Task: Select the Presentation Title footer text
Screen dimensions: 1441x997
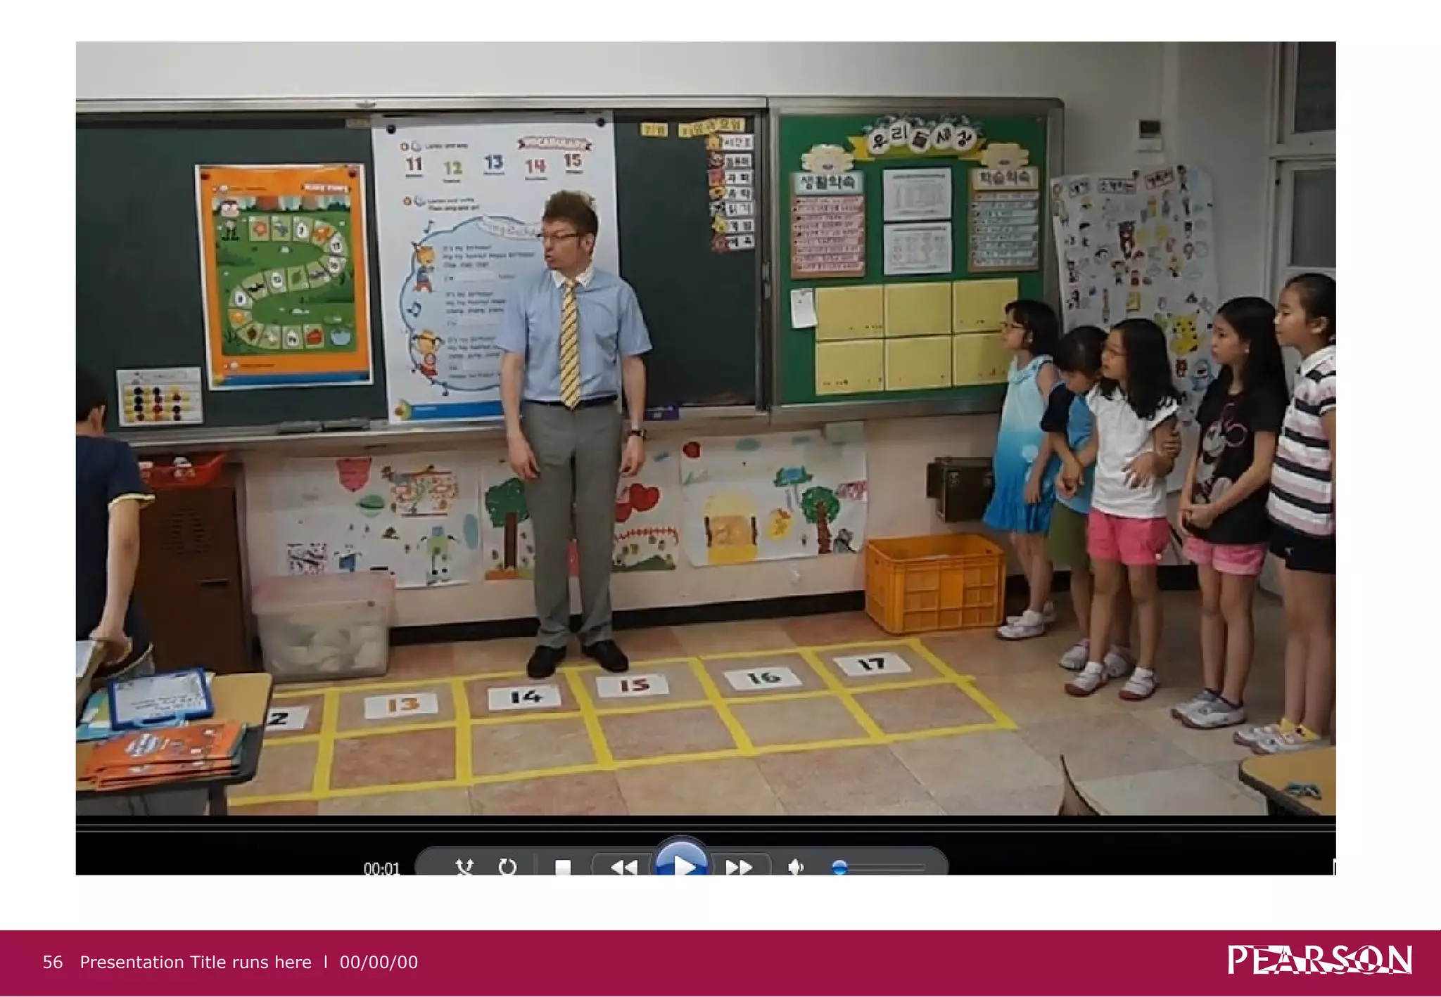Action: pyautogui.click(x=196, y=963)
